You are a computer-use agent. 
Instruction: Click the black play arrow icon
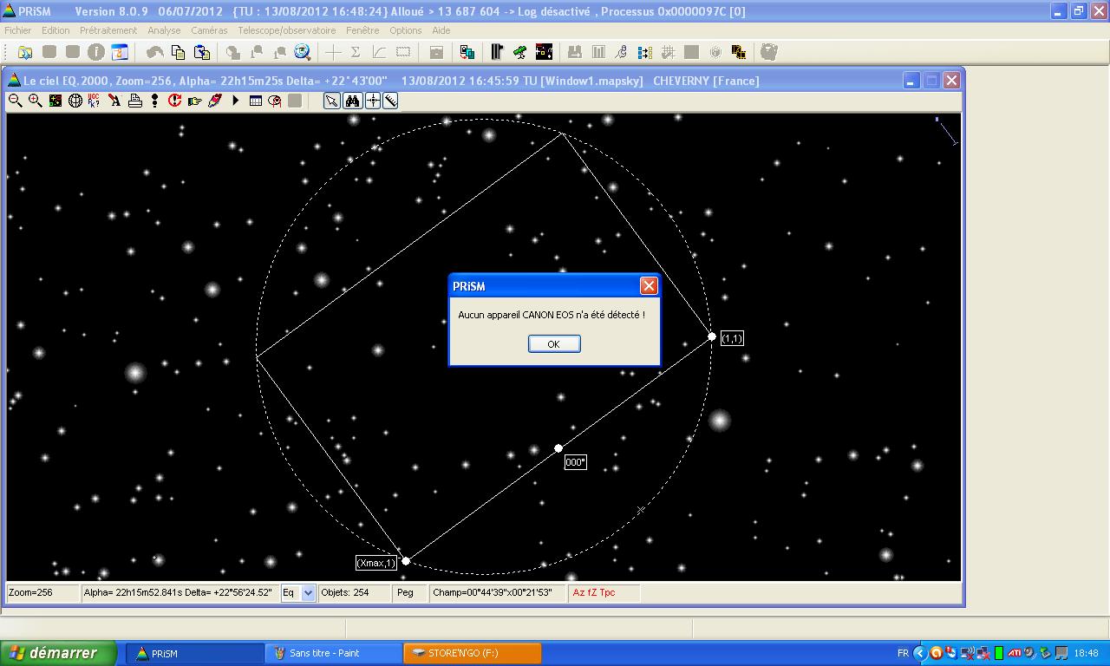click(235, 101)
